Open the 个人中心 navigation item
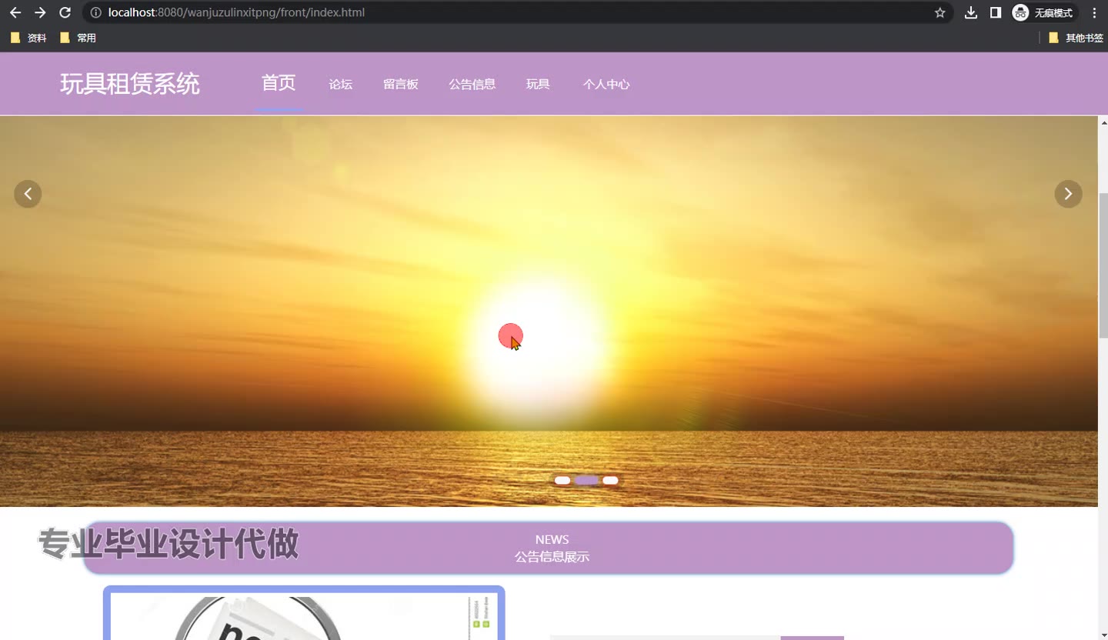 click(x=606, y=85)
